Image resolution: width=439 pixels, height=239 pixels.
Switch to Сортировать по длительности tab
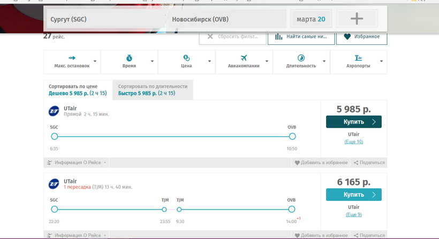point(153,90)
